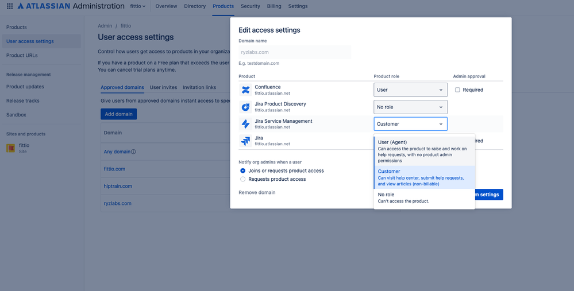Screen dimensions: 574x291
Task: Click the Confluence product icon
Action: 246,90
